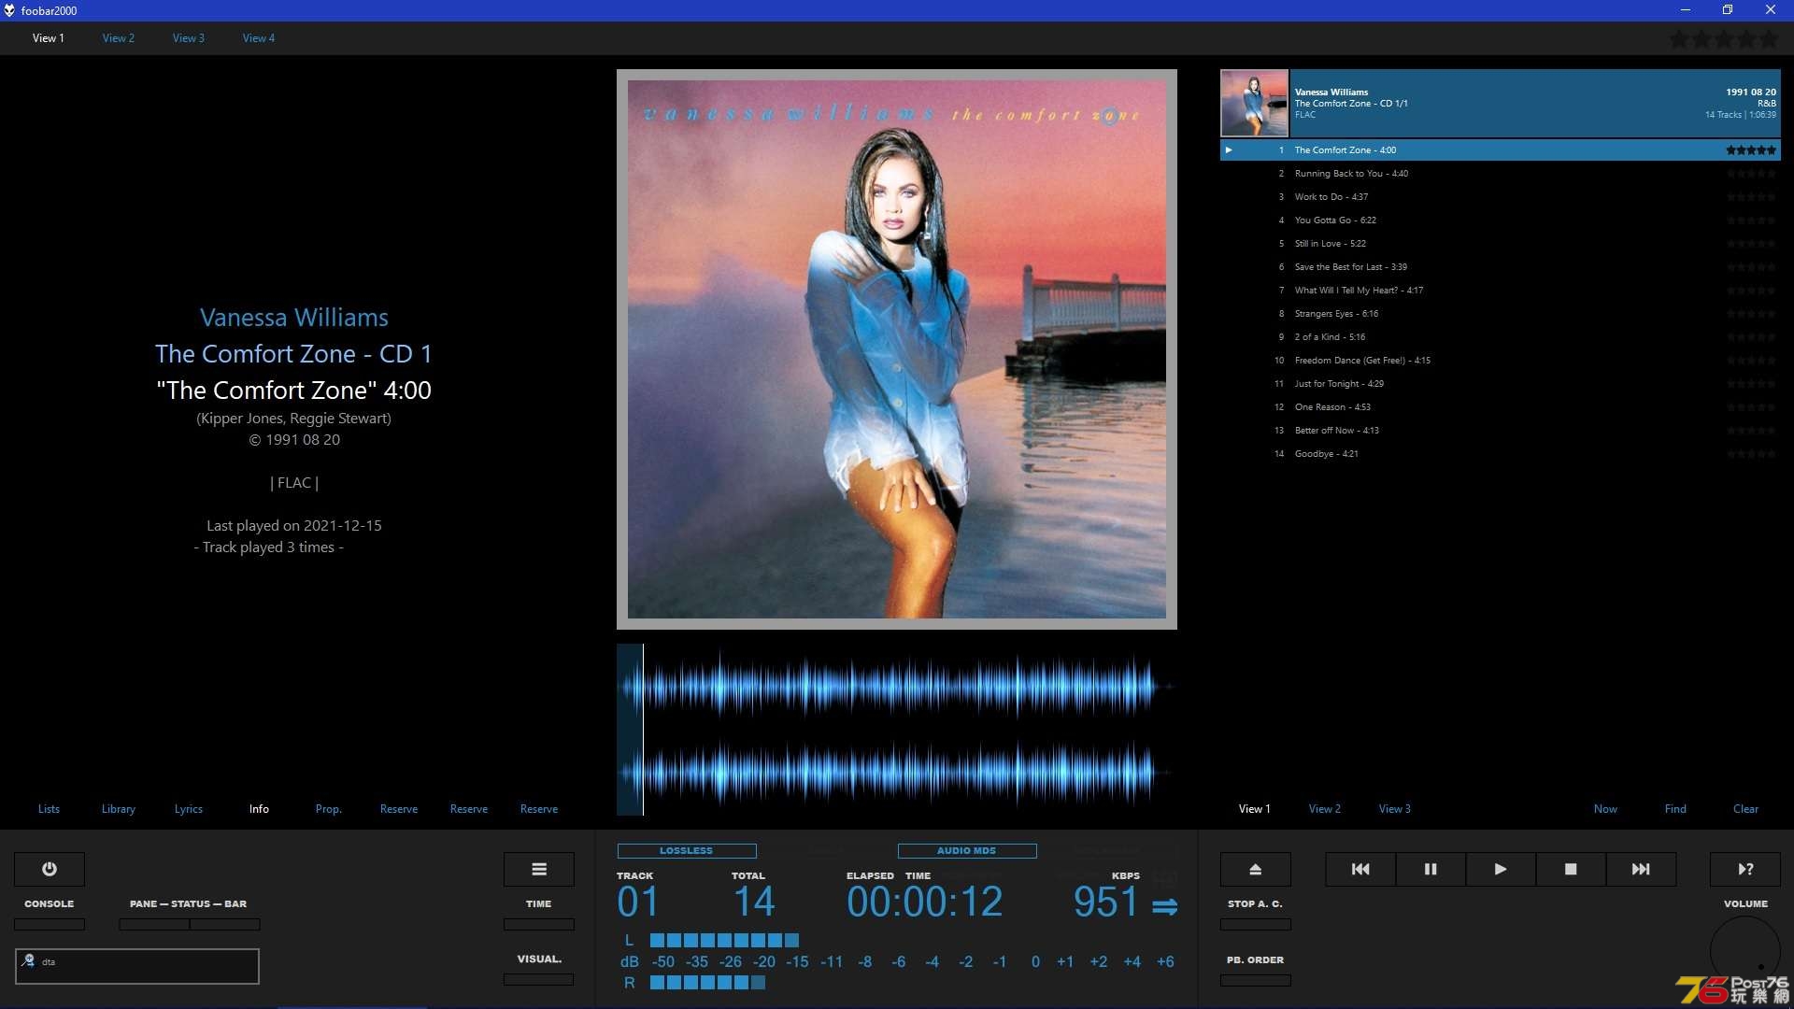
Task: Click the eject/open button
Action: (x=1256, y=869)
